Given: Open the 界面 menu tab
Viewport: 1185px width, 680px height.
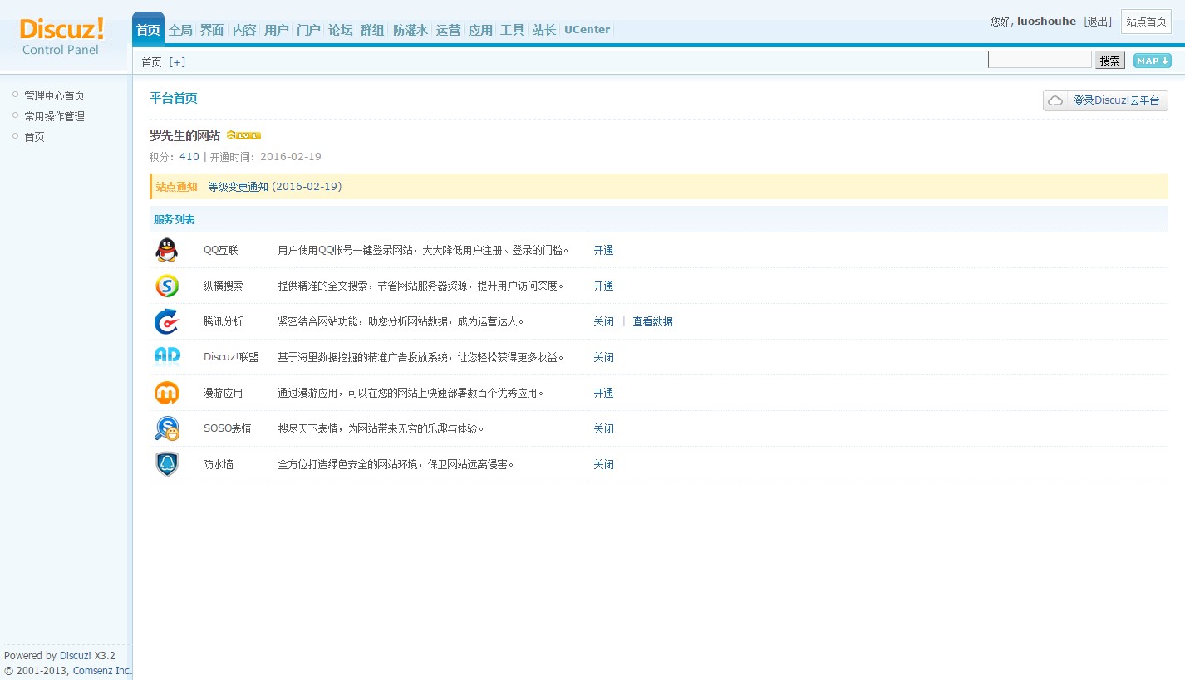Looking at the screenshot, I should coord(212,30).
